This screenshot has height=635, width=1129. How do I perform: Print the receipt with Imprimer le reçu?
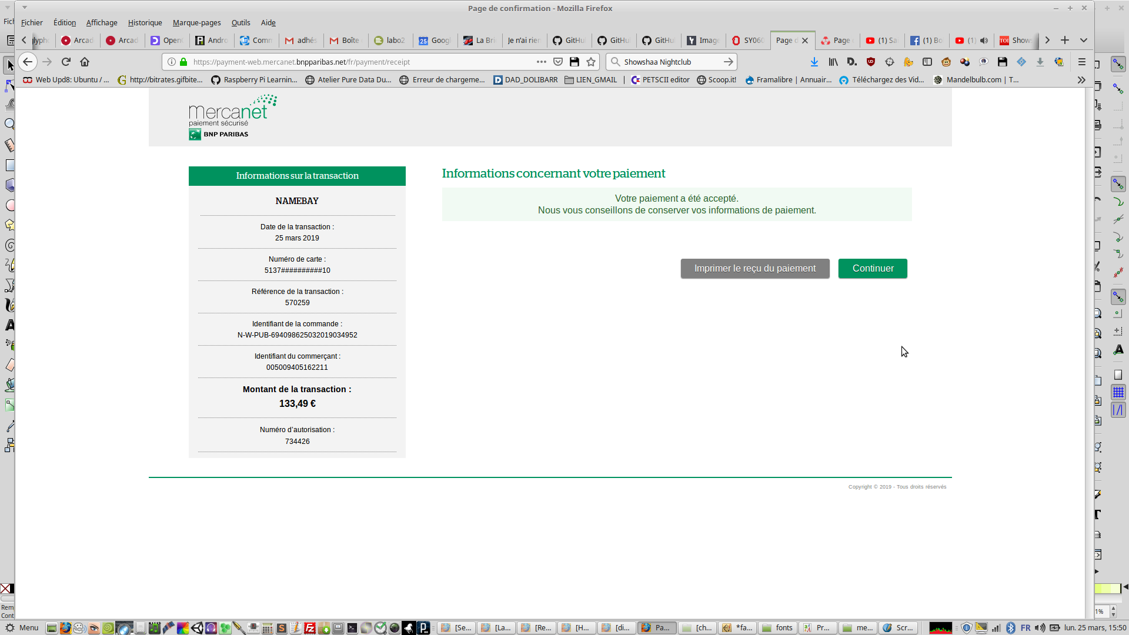tap(754, 269)
